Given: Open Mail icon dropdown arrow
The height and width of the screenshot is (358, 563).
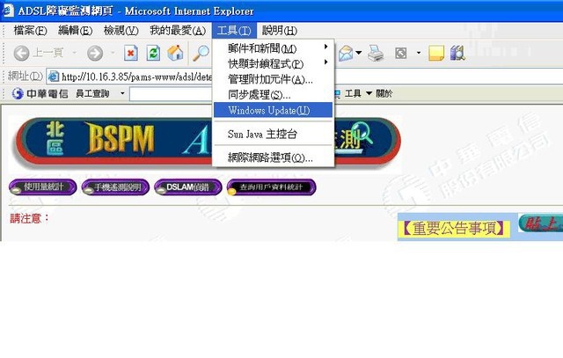Looking at the screenshot, I should click(358, 53).
